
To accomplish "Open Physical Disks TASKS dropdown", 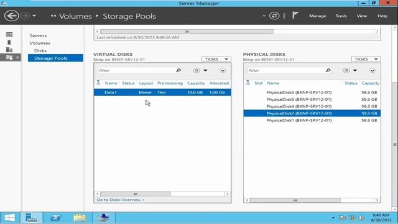I will coord(366,59).
